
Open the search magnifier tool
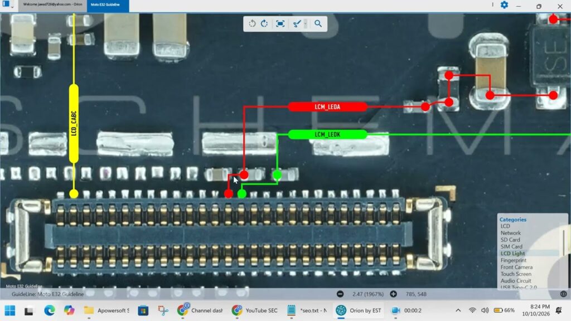click(318, 23)
